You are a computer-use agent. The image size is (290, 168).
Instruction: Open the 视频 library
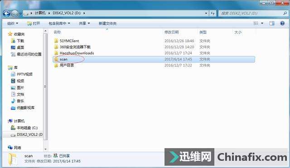tap(20, 81)
